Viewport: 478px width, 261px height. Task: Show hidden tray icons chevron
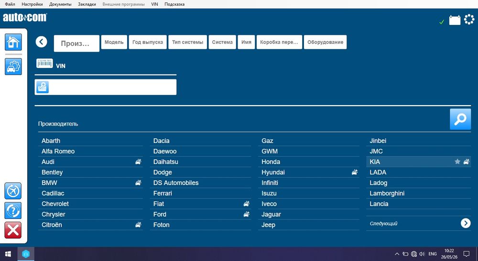(397, 254)
